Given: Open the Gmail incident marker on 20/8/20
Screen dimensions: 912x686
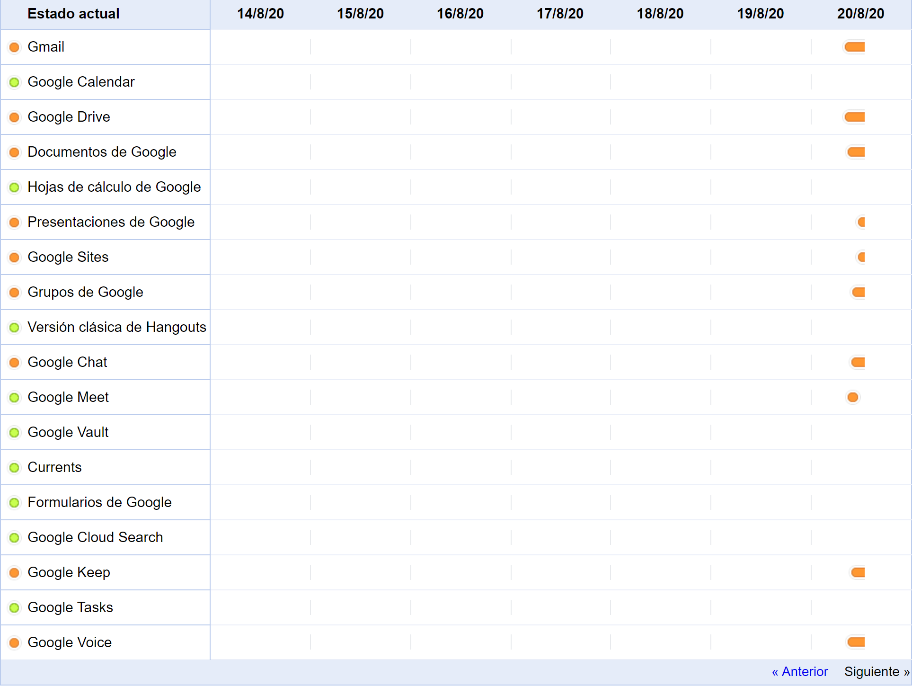Looking at the screenshot, I should [855, 47].
